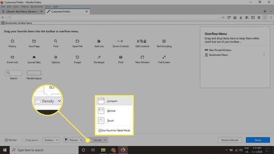Toggle the Sidebars toolbar icon
The image size is (274, 154).
click(x=253, y=17)
